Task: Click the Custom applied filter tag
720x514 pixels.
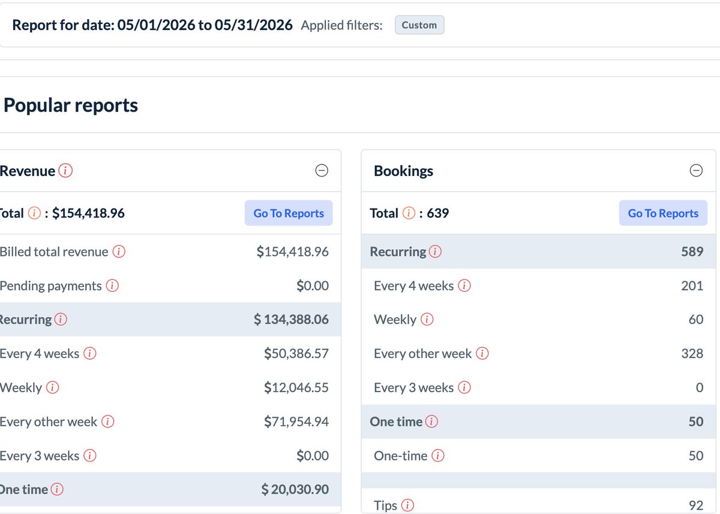Action: point(419,25)
